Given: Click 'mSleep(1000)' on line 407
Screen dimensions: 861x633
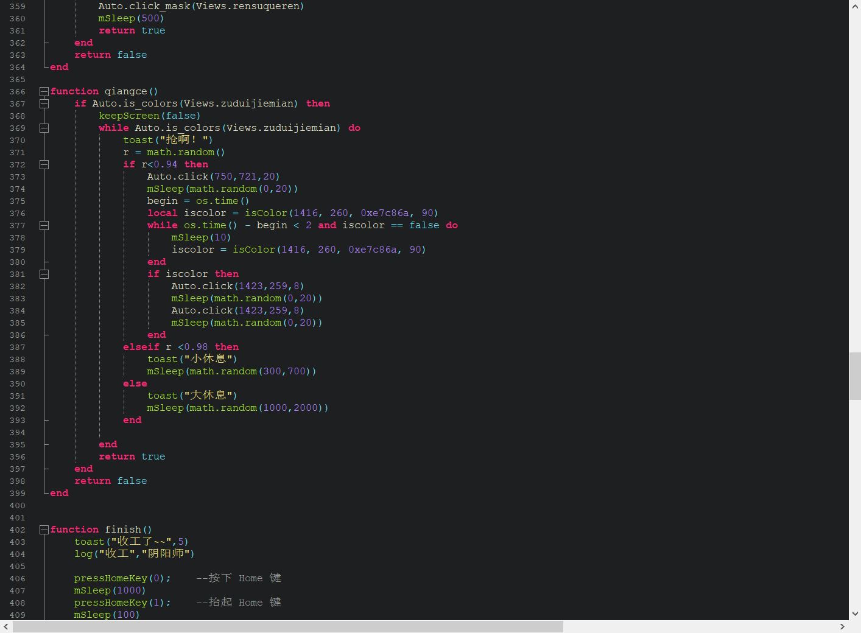Looking at the screenshot, I should (110, 590).
